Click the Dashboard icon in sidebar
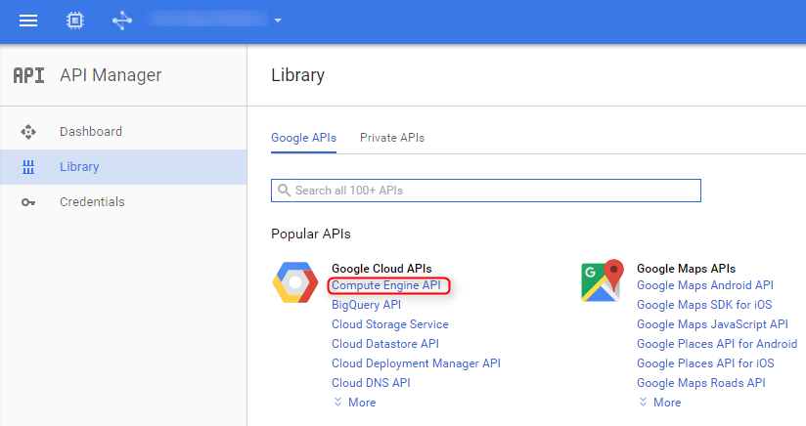806x426 pixels. 28,132
